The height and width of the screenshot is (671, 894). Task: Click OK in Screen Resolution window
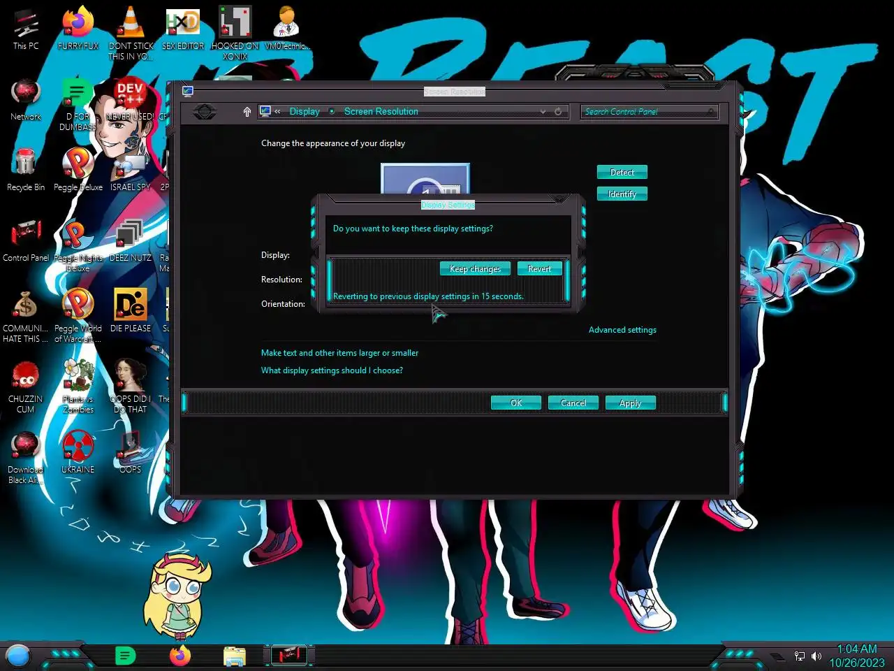[516, 403]
